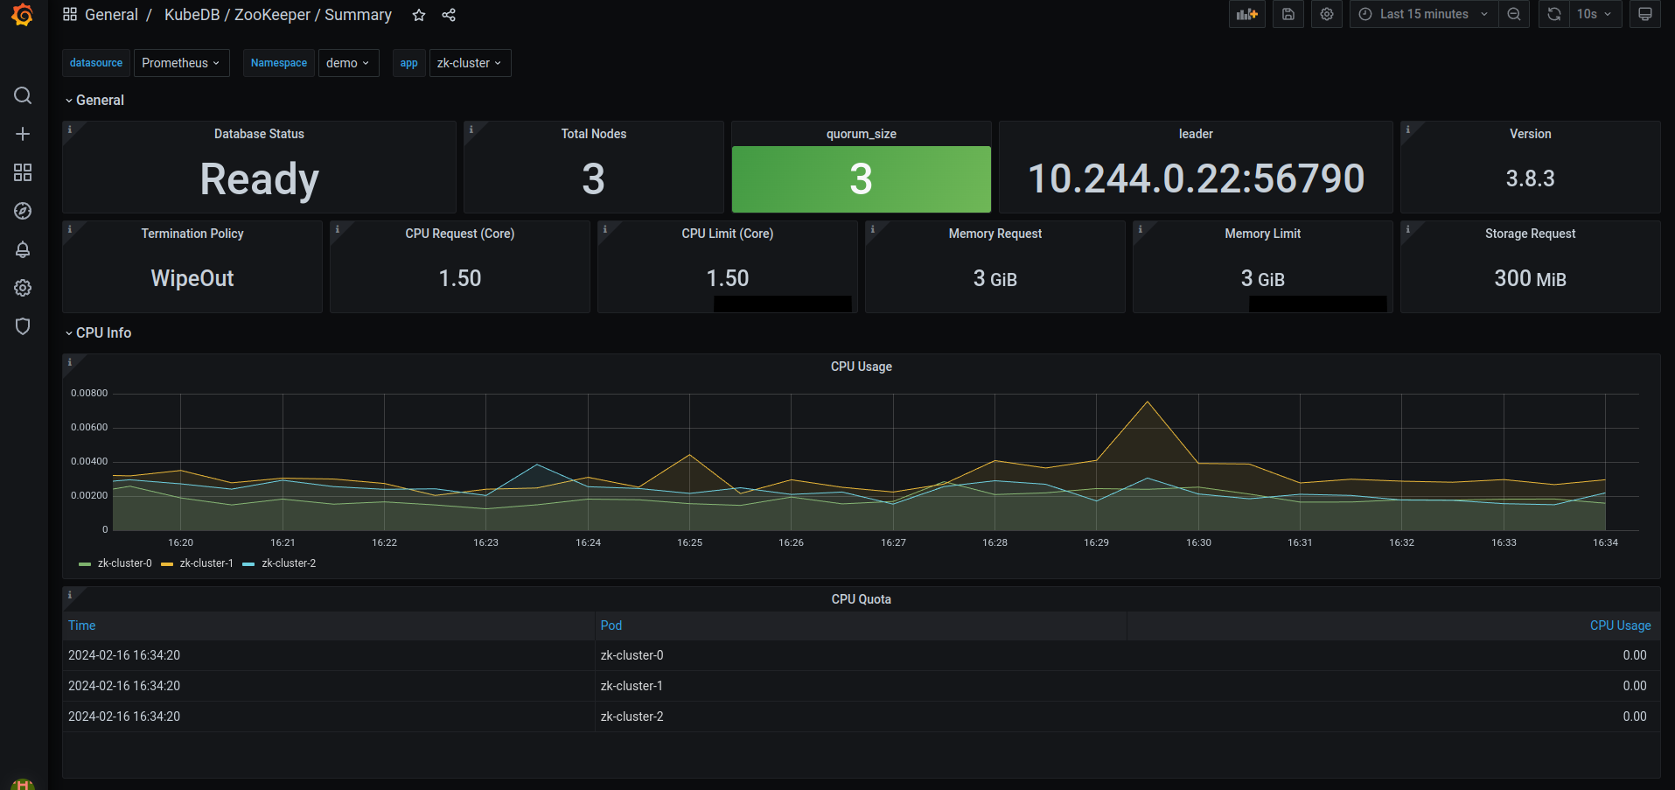Open the Alerting bell icon
Image resolution: width=1675 pixels, height=790 pixels.
point(23,249)
